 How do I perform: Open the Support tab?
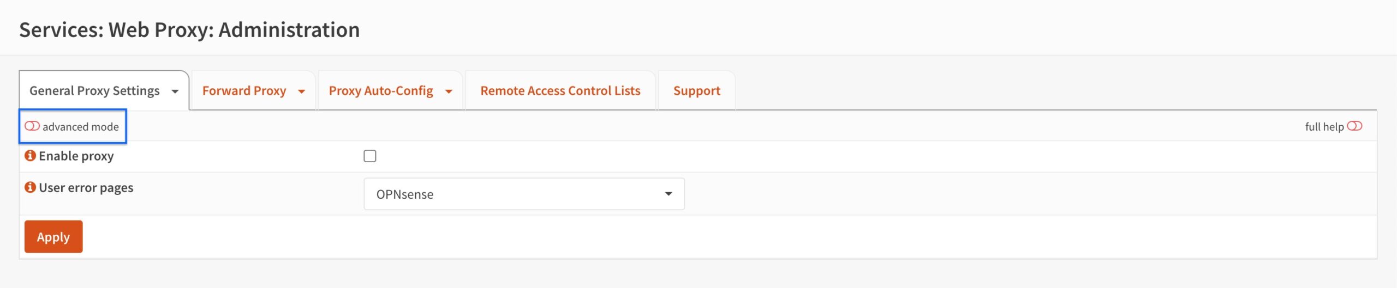click(696, 90)
